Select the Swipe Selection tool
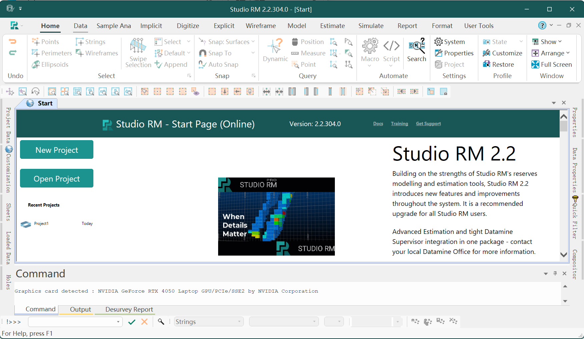 tap(138, 53)
